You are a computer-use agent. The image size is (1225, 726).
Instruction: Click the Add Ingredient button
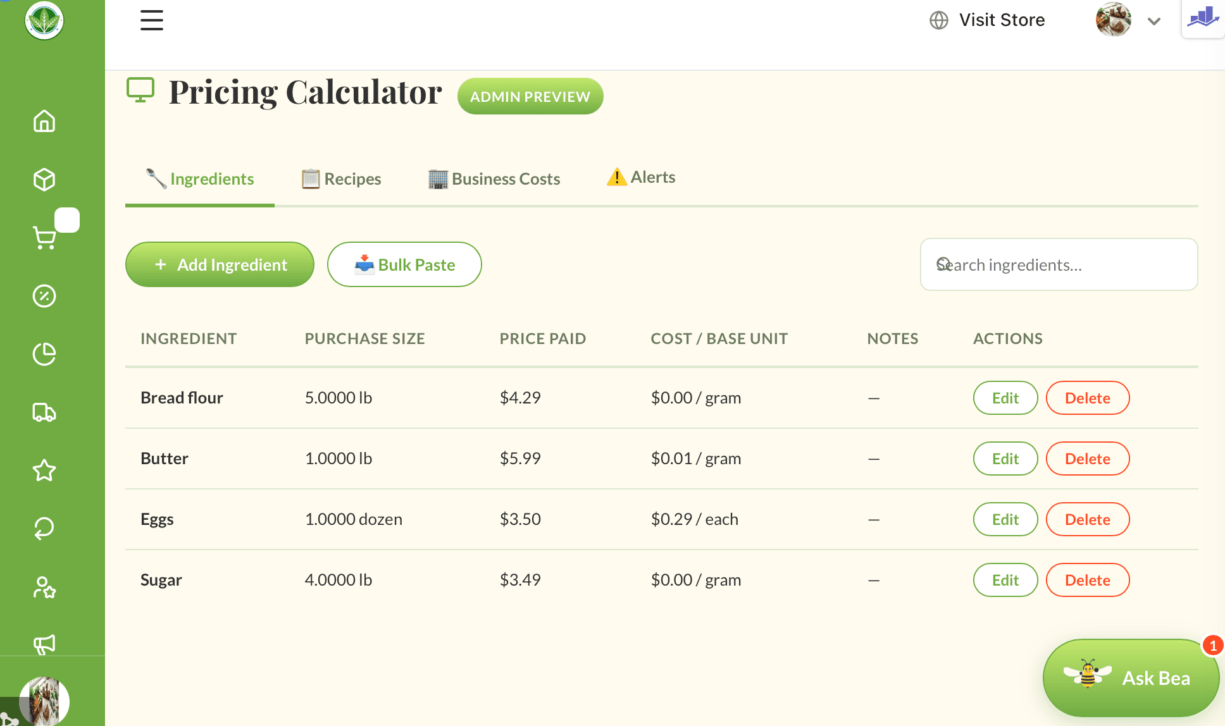click(x=220, y=264)
